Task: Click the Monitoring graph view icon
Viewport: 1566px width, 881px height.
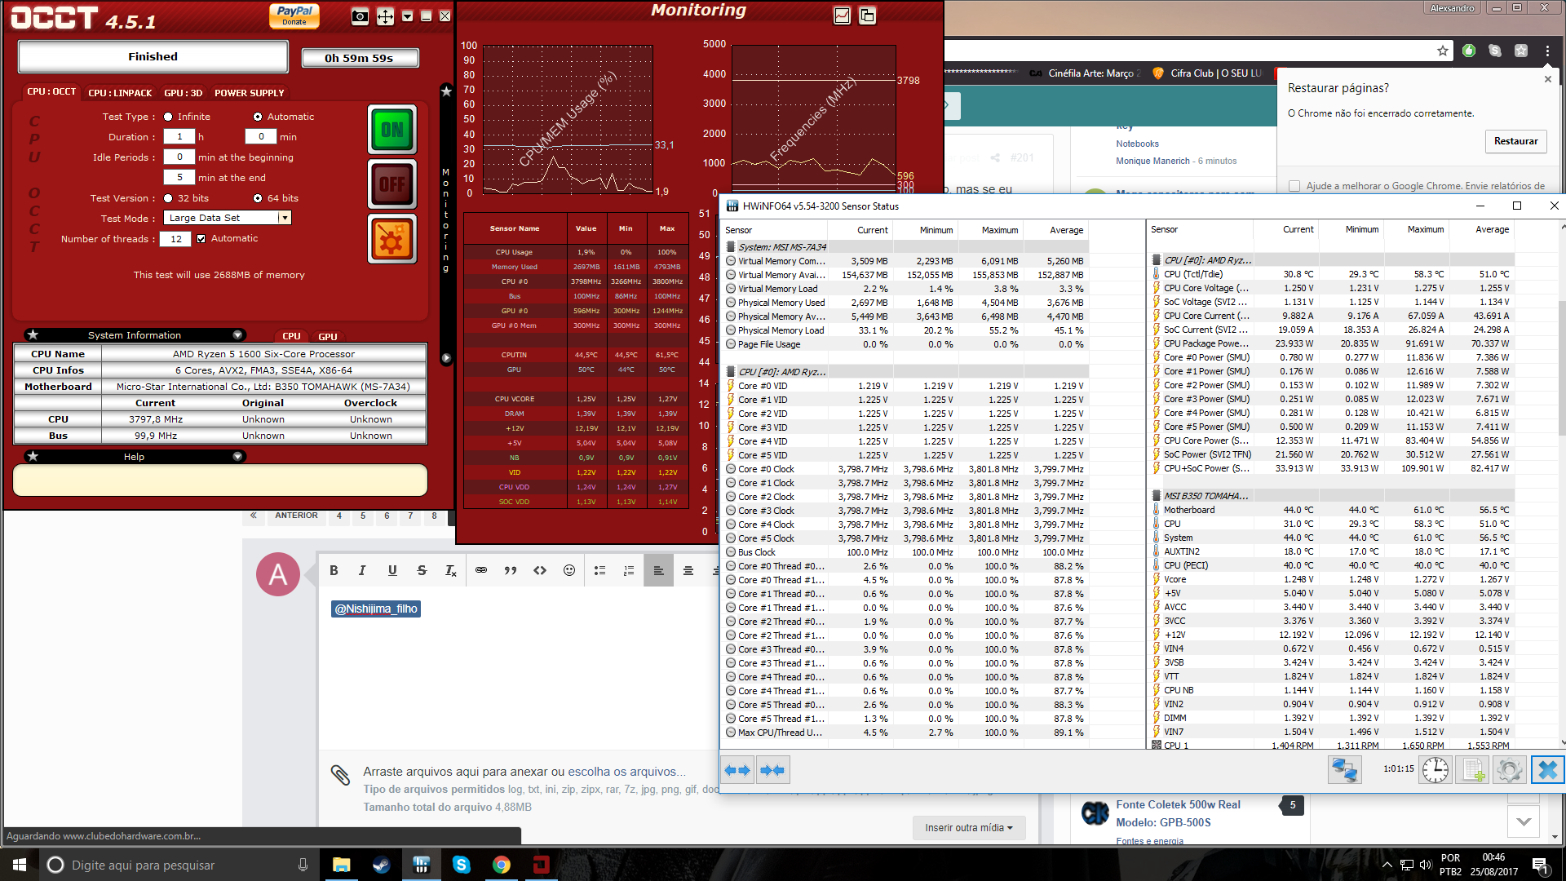Action: 843,15
